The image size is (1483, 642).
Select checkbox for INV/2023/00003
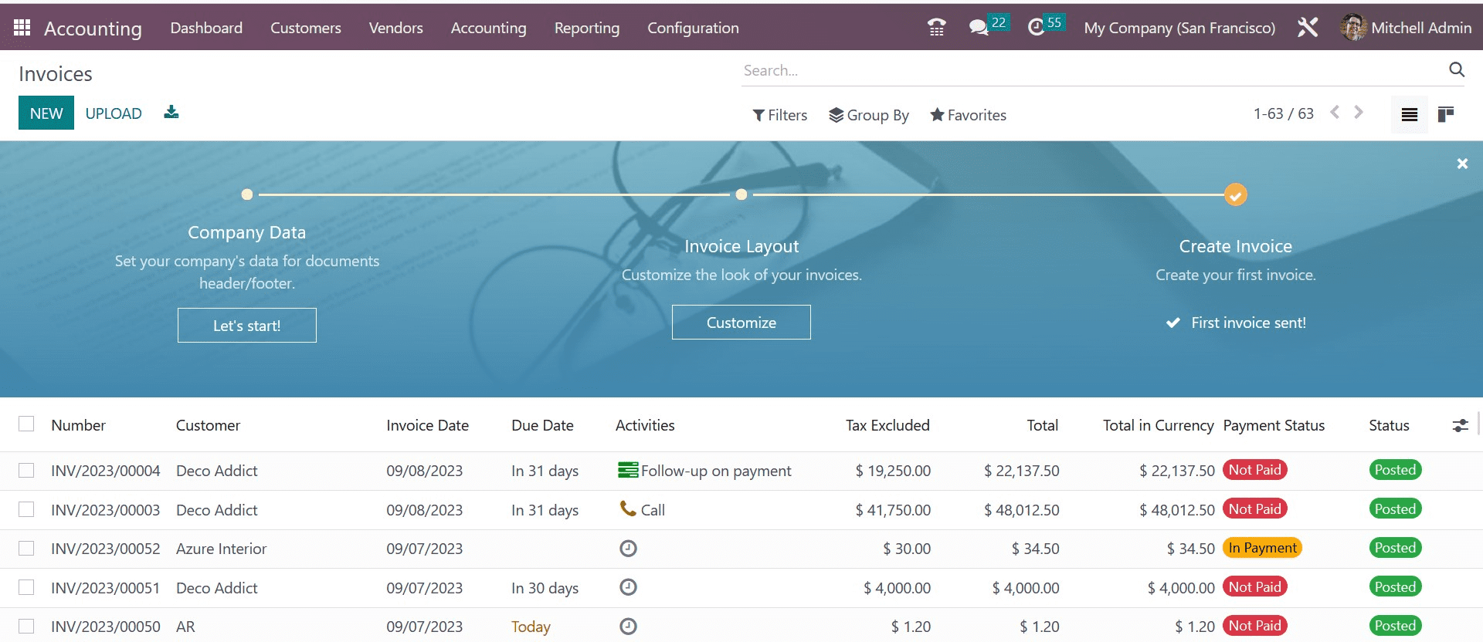26,509
